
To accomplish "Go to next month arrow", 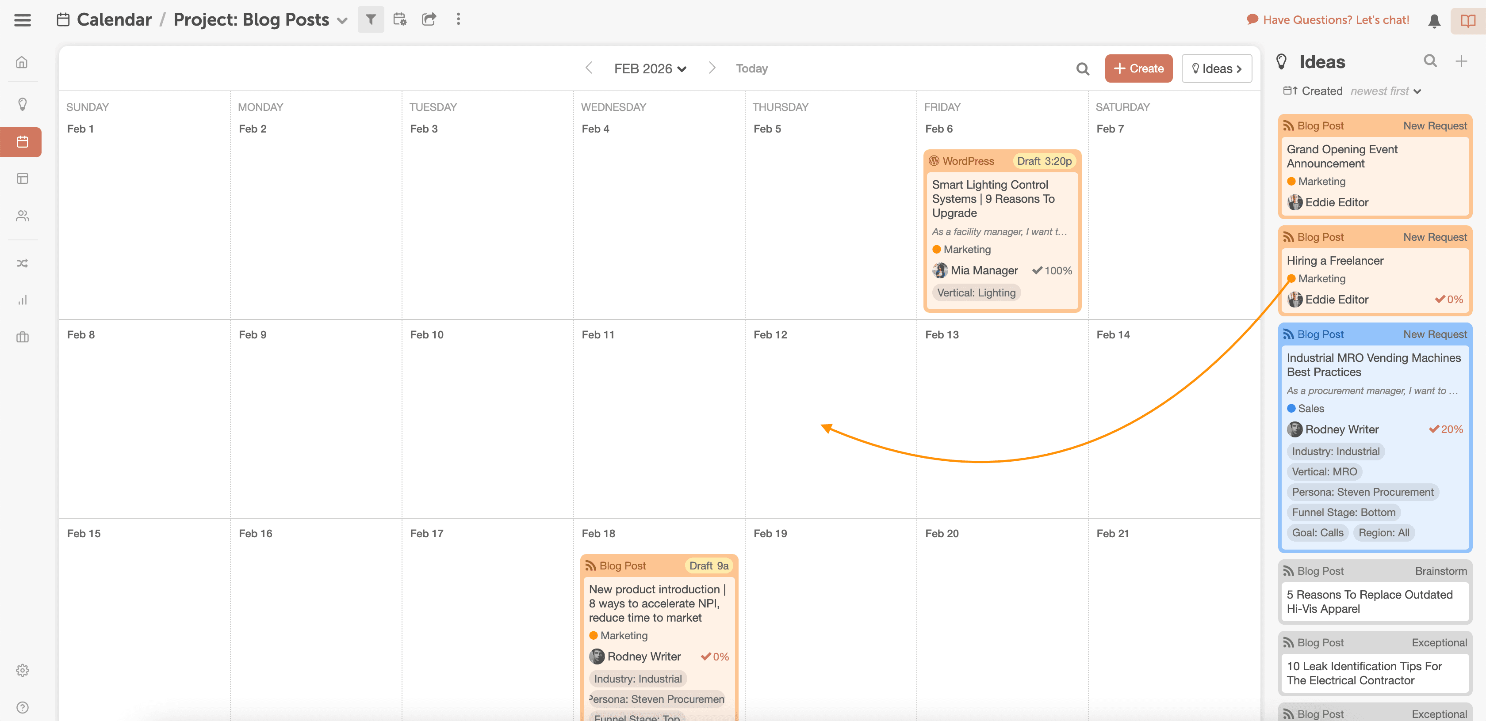I will pos(712,68).
